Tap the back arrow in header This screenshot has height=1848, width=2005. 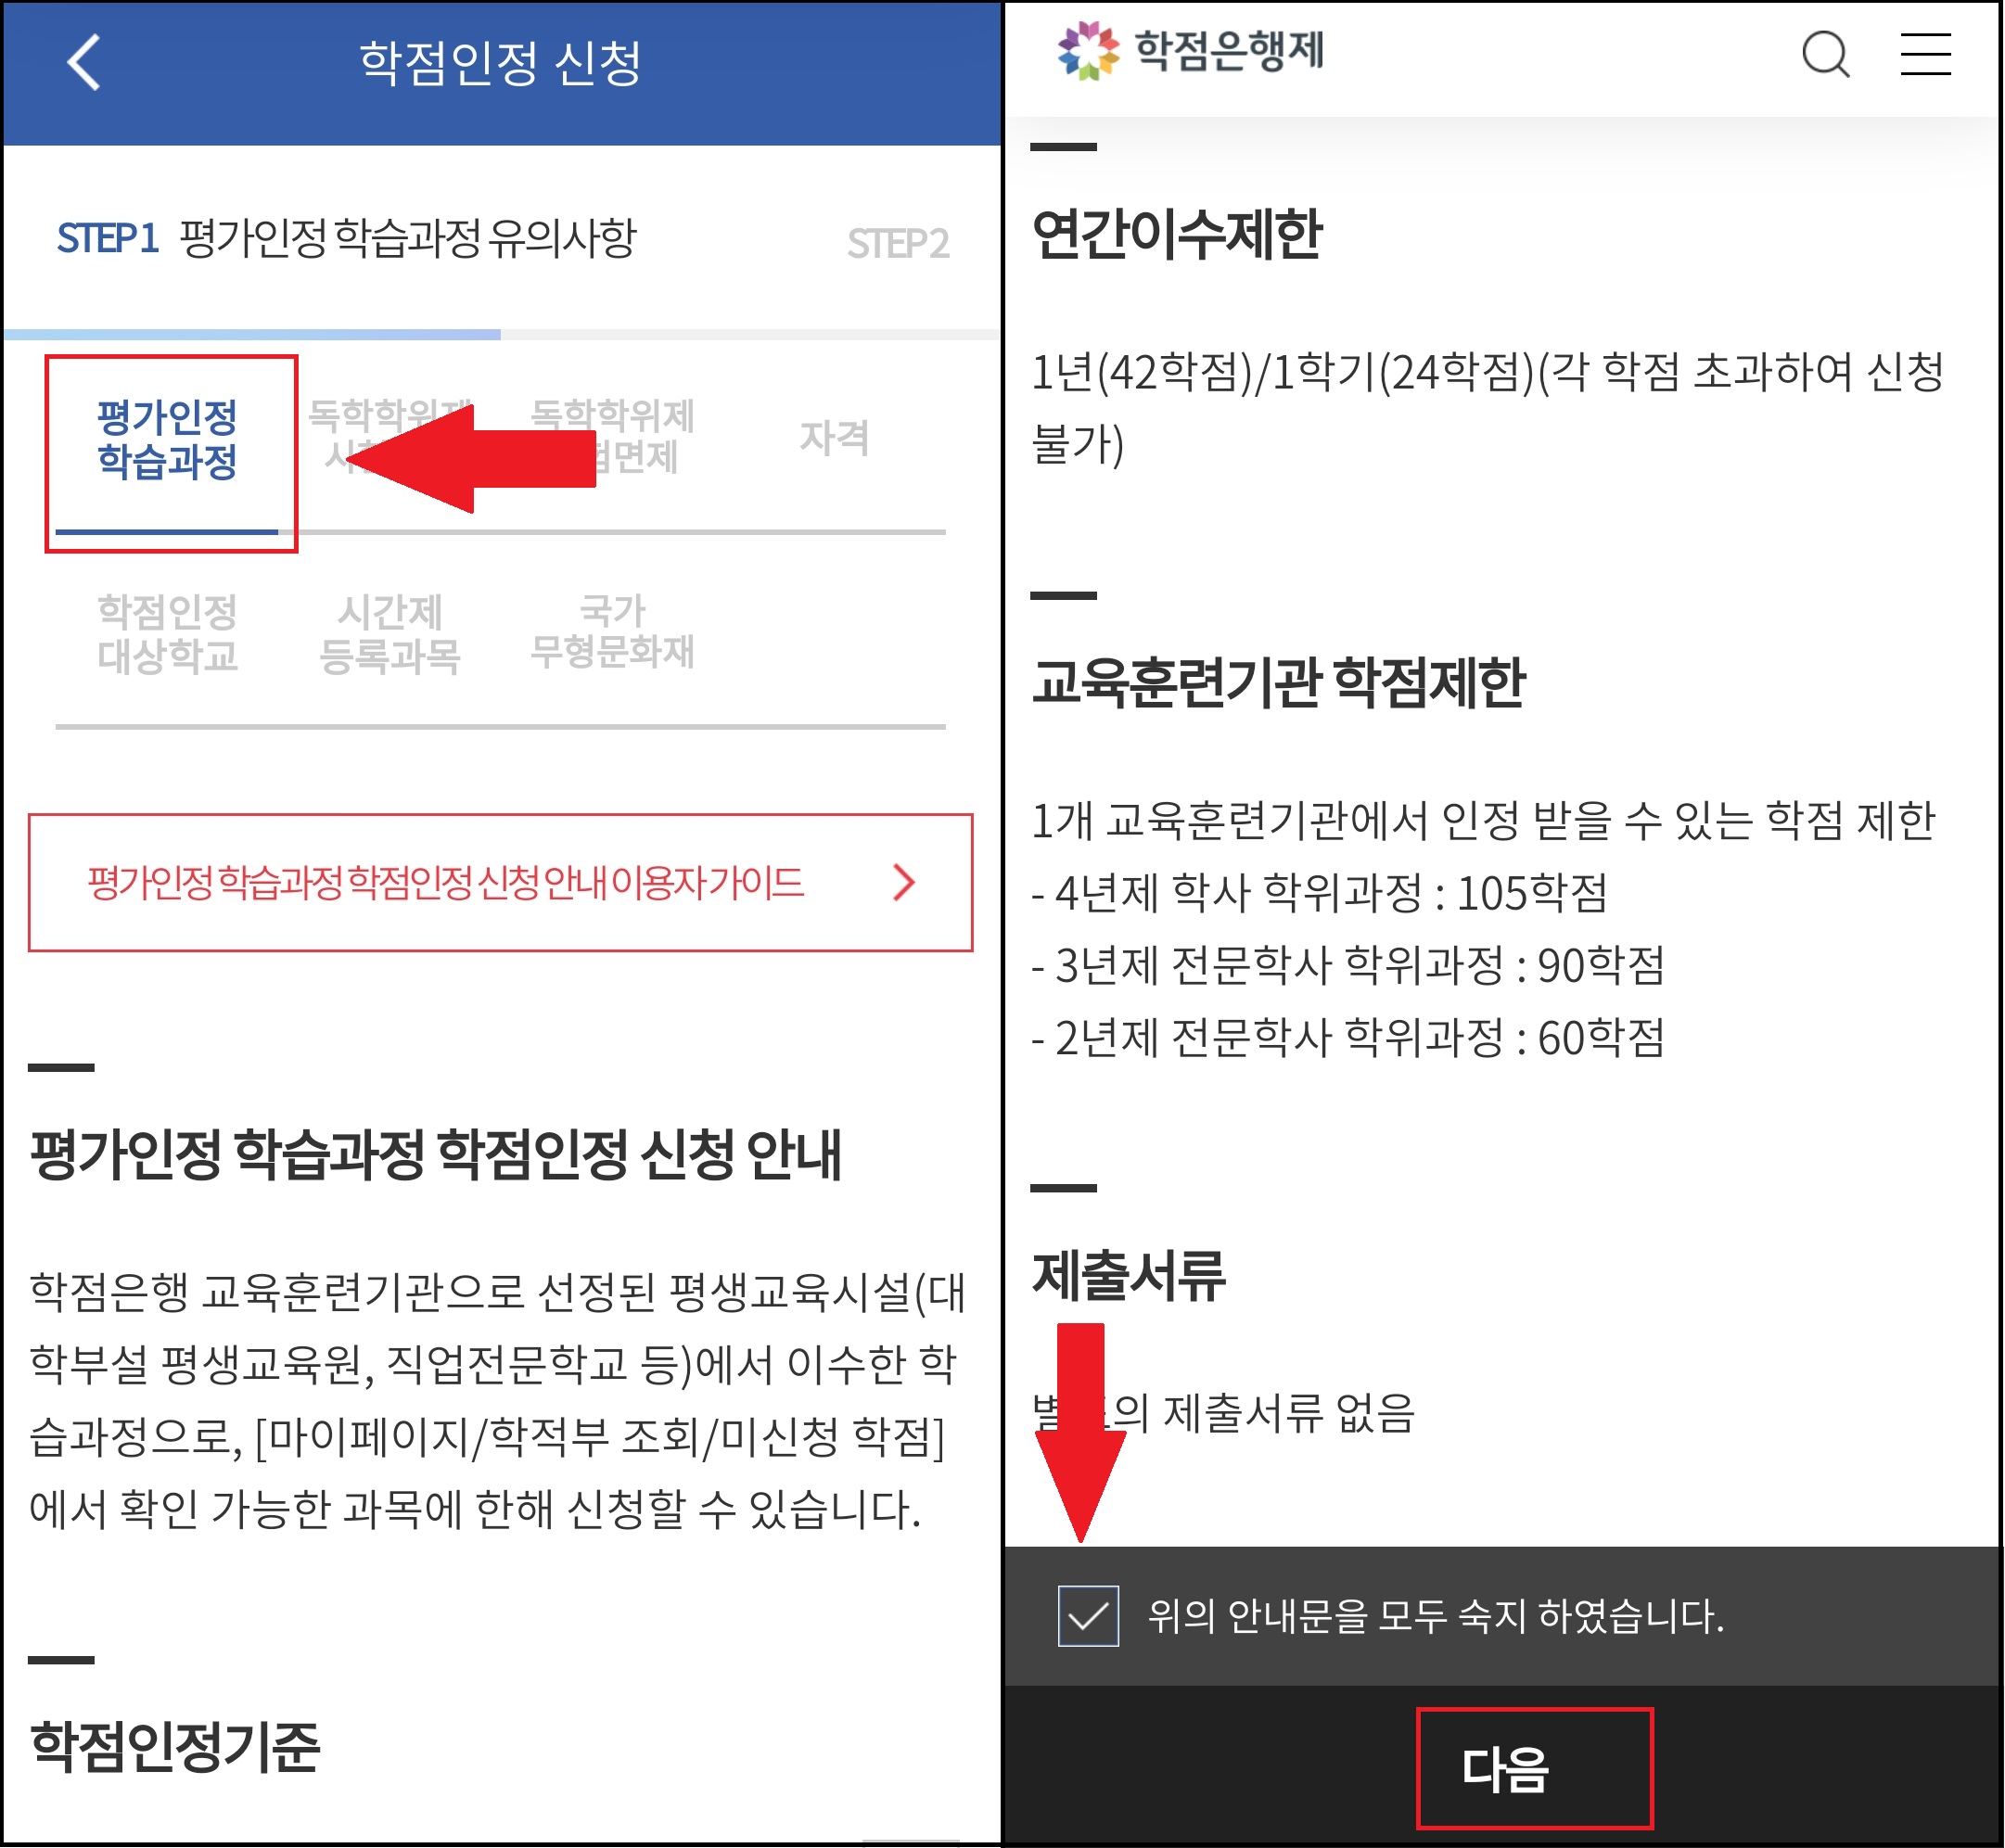84,62
